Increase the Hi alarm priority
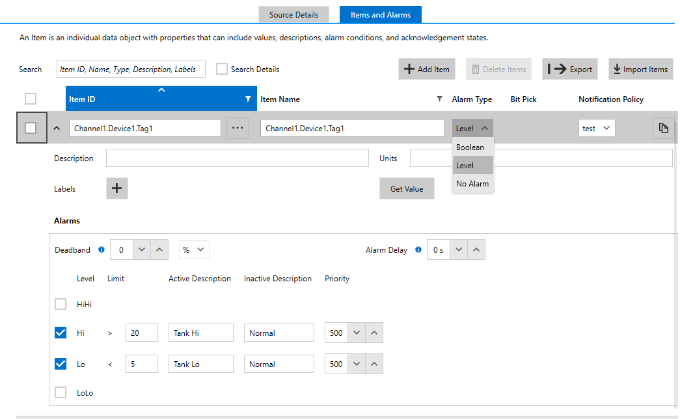The image size is (680, 419). coord(374,333)
